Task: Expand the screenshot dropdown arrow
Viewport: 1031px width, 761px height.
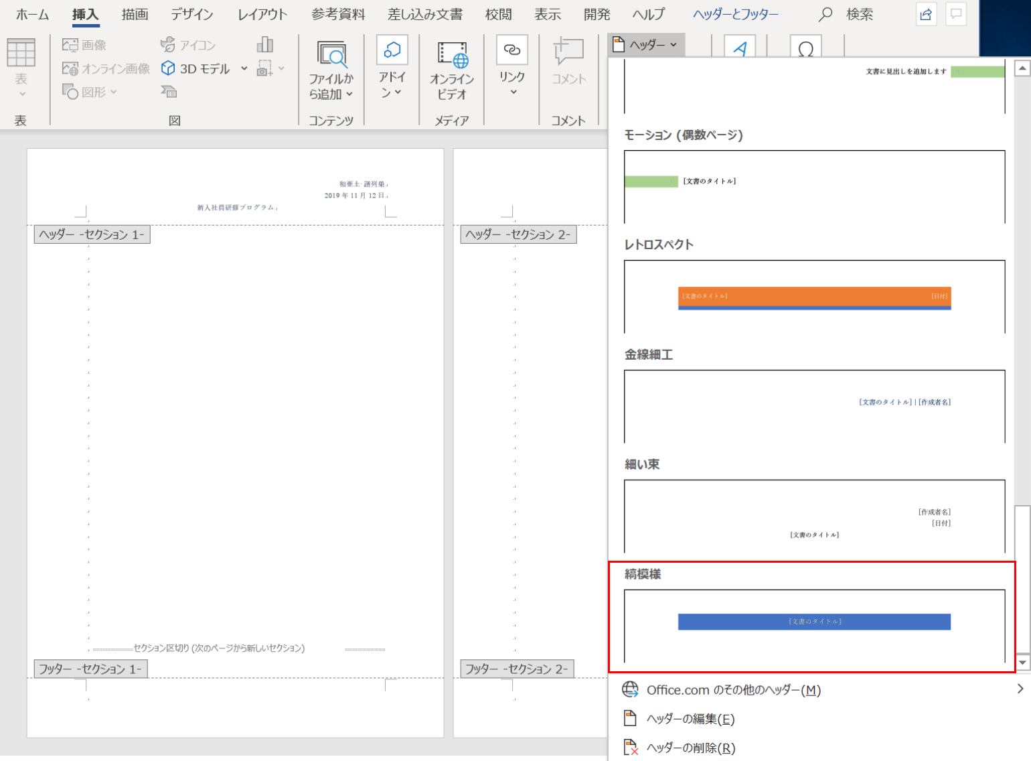Action: tap(282, 68)
